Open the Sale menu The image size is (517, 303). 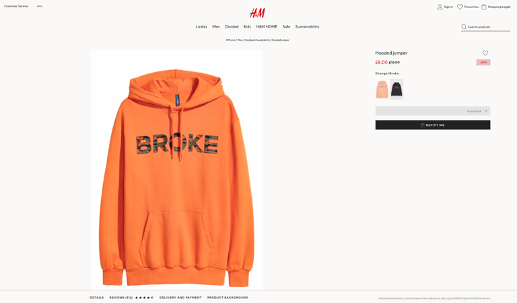point(286,27)
